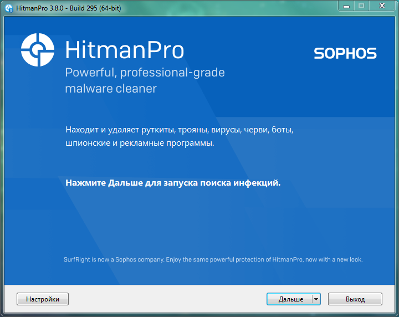Click the 'Powerful, professional-grade' tagline
Viewport: 399px width, 317px height.
[x=145, y=73]
